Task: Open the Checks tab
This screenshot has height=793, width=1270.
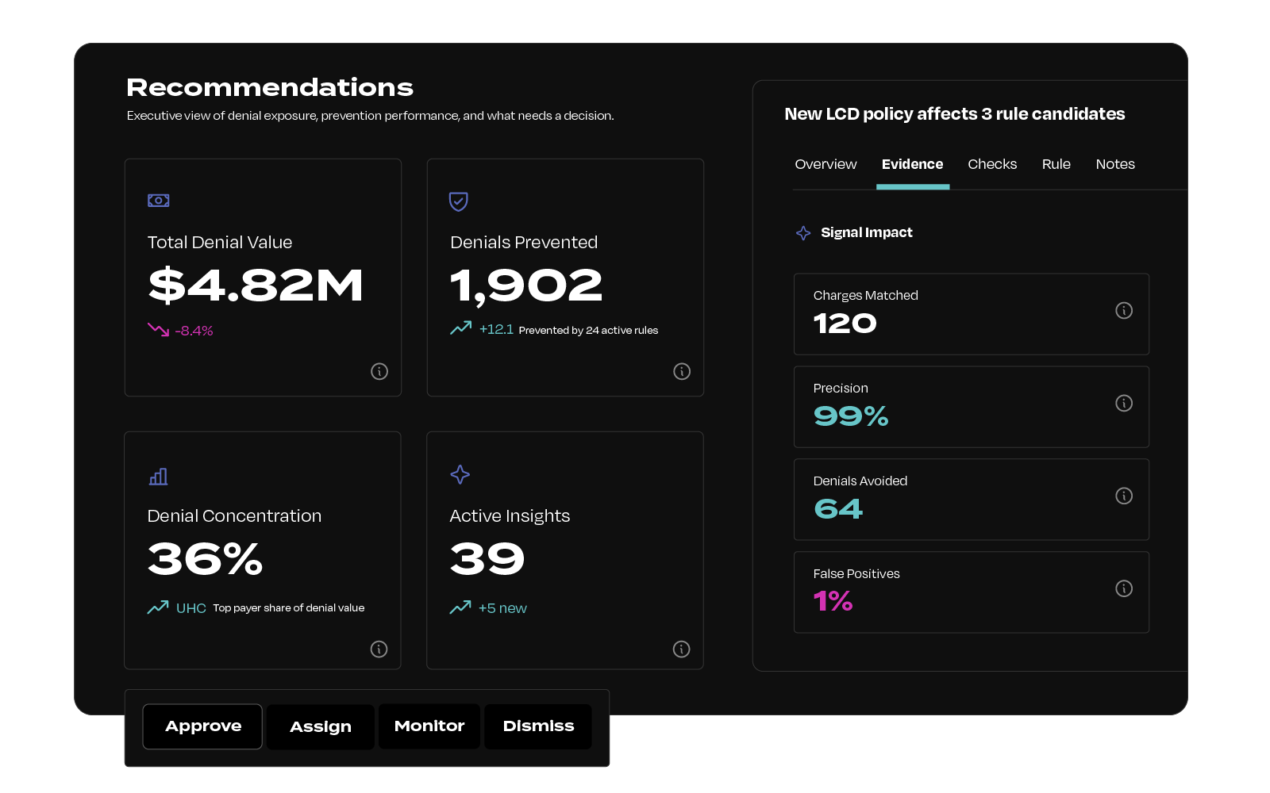Action: [992, 164]
